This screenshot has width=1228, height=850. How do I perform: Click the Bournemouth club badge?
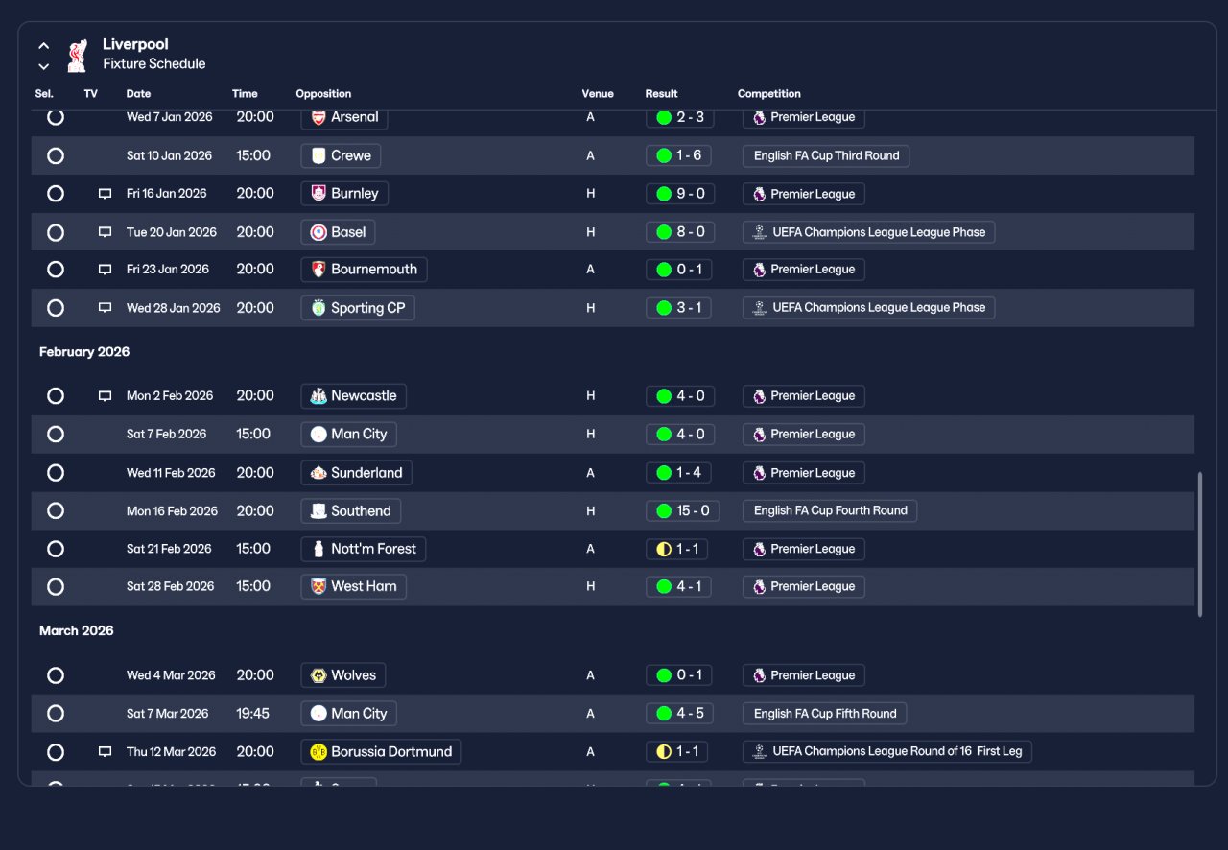pos(319,270)
